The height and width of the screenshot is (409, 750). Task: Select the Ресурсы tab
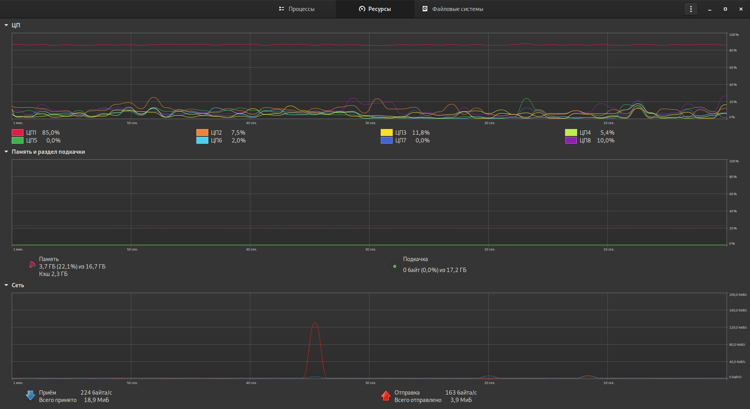coord(375,9)
